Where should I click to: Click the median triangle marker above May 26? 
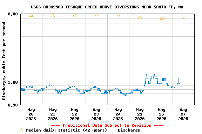(x=162, y=18)
